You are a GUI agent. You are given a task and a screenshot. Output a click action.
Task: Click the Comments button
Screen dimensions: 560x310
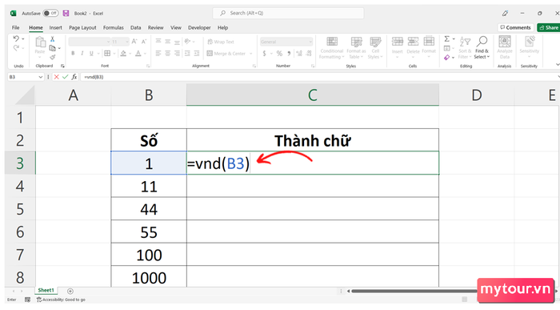tap(516, 27)
